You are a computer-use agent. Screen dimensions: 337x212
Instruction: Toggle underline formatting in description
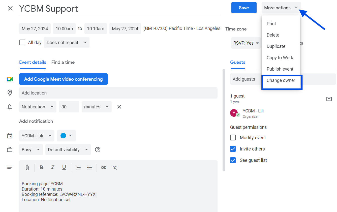[x=64, y=167]
